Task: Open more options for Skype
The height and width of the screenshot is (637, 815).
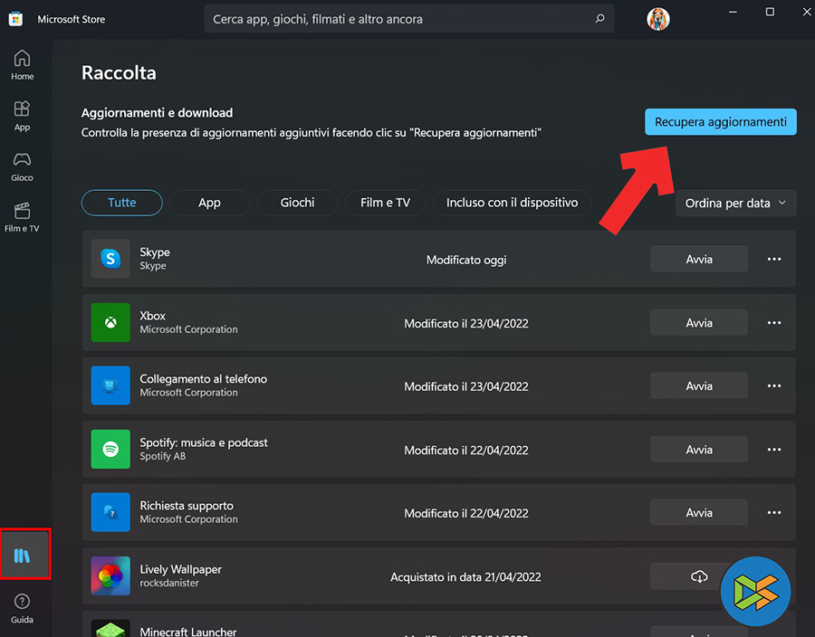Action: 773,260
